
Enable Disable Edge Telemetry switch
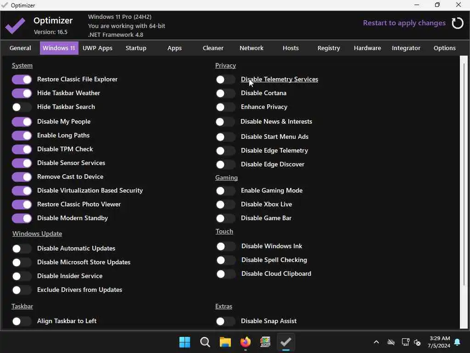(x=225, y=151)
